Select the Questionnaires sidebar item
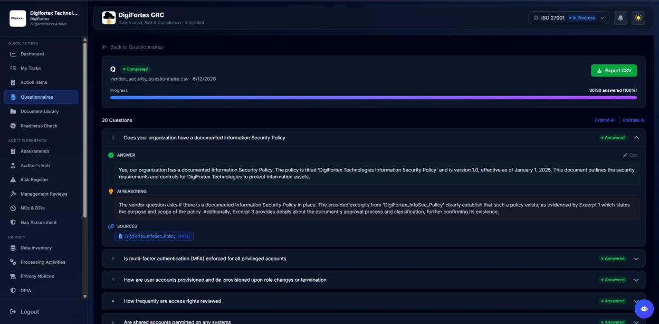659x324 pixels. (x=41, y=97)
